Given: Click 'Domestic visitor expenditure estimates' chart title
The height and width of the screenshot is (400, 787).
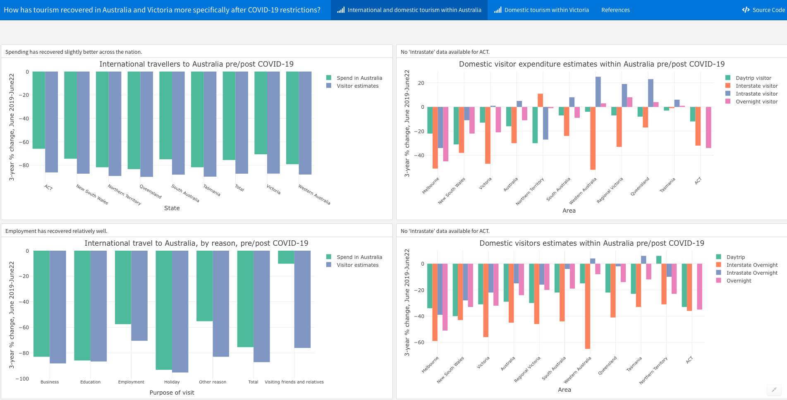Looking at the screenshot, I should point(592,64).
